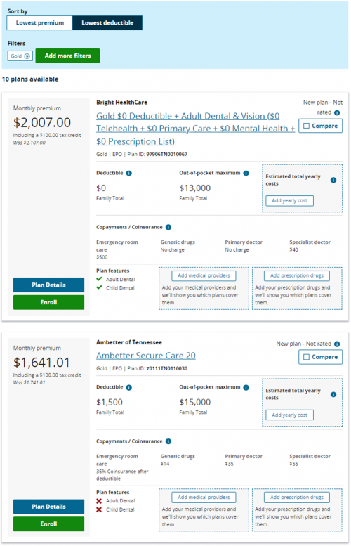The image size is (351, 546).
Task: Sort plans by Lowest deductible
Action: (x=107, y=23)
